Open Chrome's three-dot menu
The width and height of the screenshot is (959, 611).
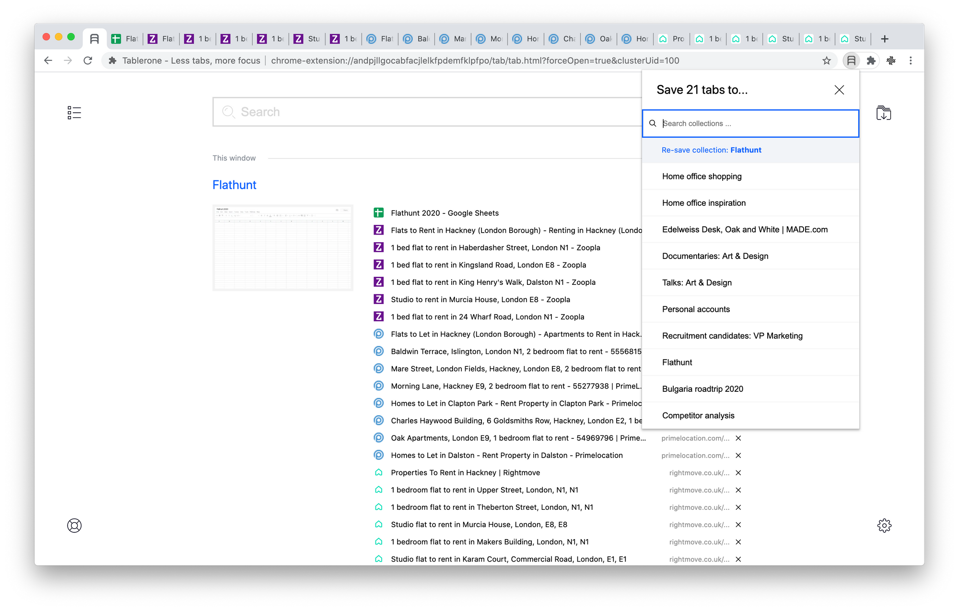click(911, 60)
